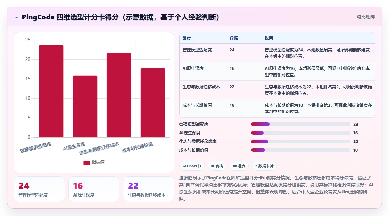
Task: Click the 数据 column header
Action: pos(234,38)
